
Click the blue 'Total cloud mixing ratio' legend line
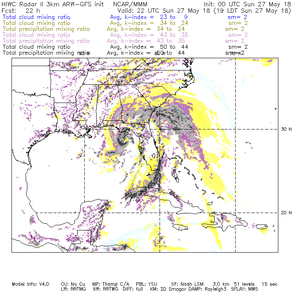coord(36,17)
